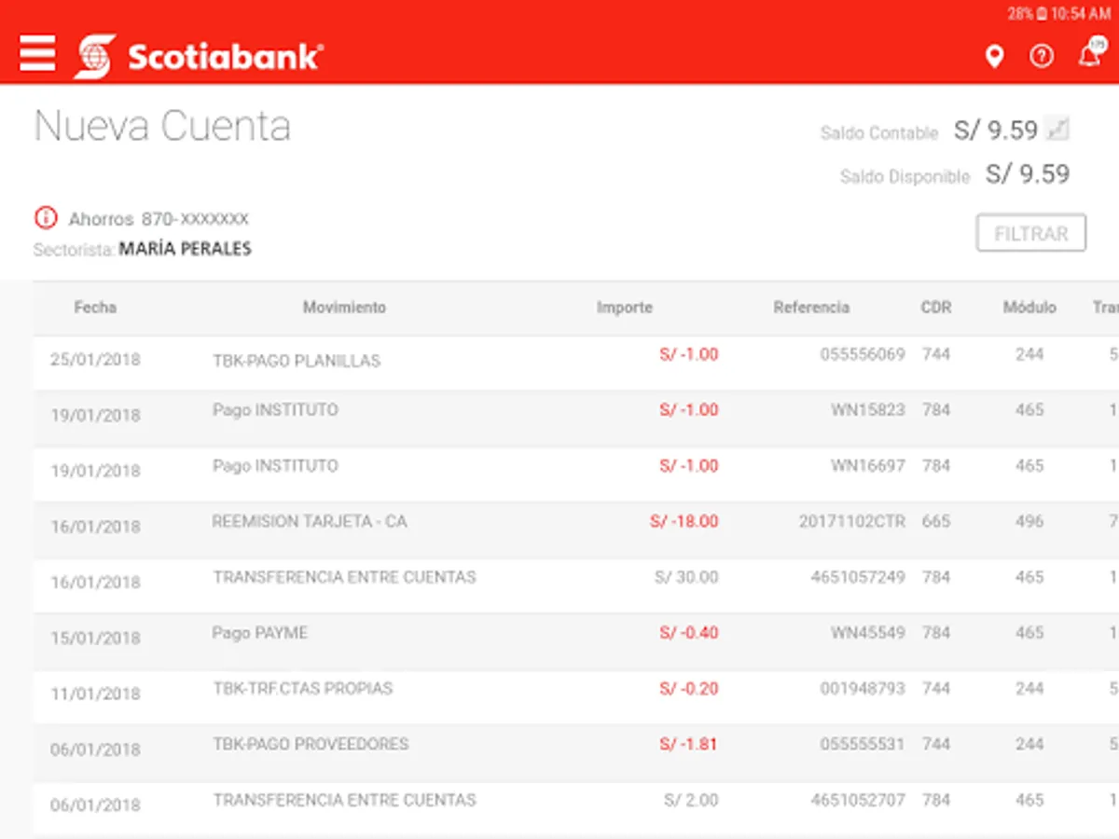The width and height of the screenshot is (1119, 839).
Task: Click reference 055556069
Action: [863, 354]
